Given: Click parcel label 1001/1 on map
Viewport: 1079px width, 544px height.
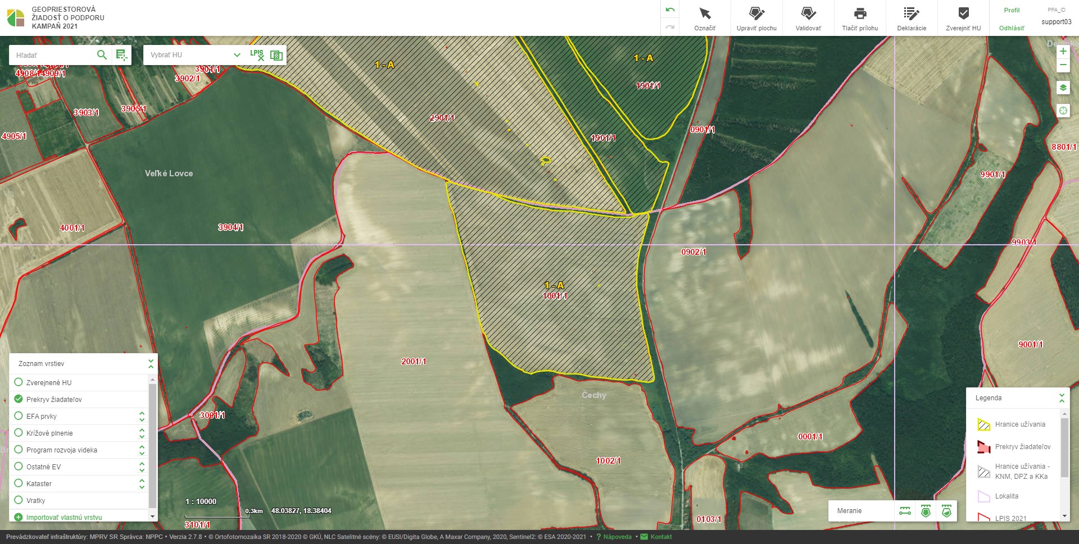Looking at the screenshot, I should [x=555, y=296].
